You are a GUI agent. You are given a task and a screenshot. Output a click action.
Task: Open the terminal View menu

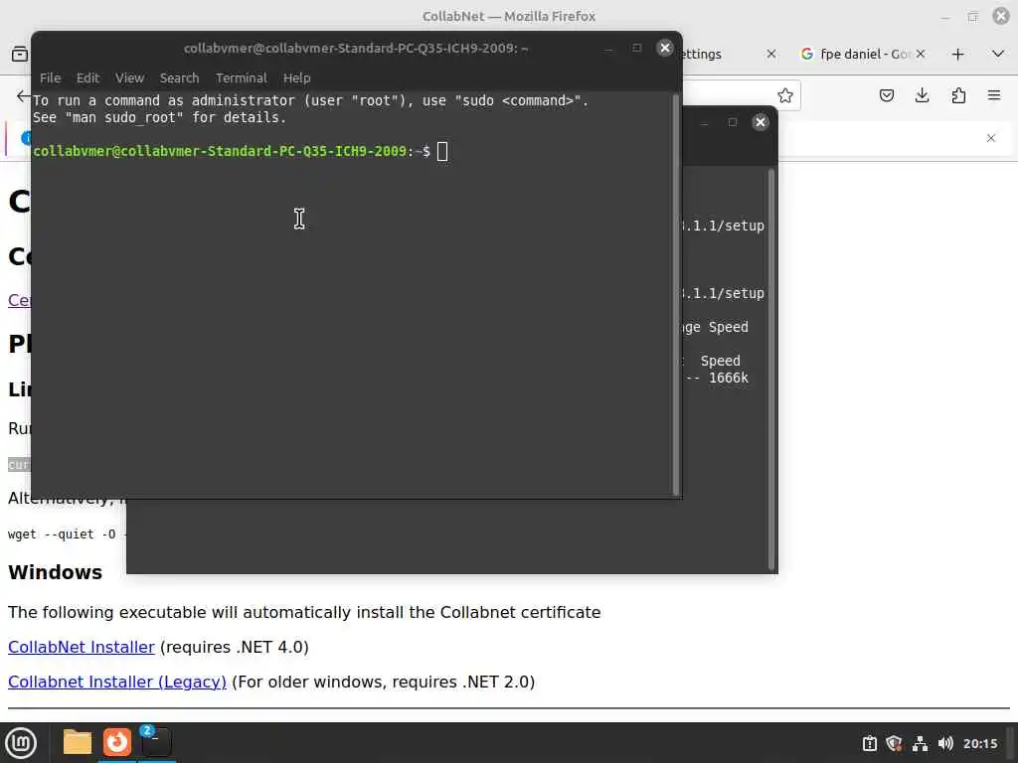[x=129, y=77]
